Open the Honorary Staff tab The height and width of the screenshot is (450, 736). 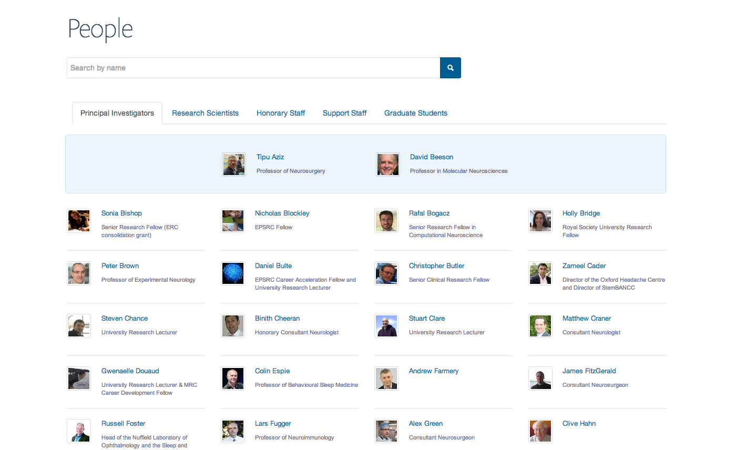281,113
